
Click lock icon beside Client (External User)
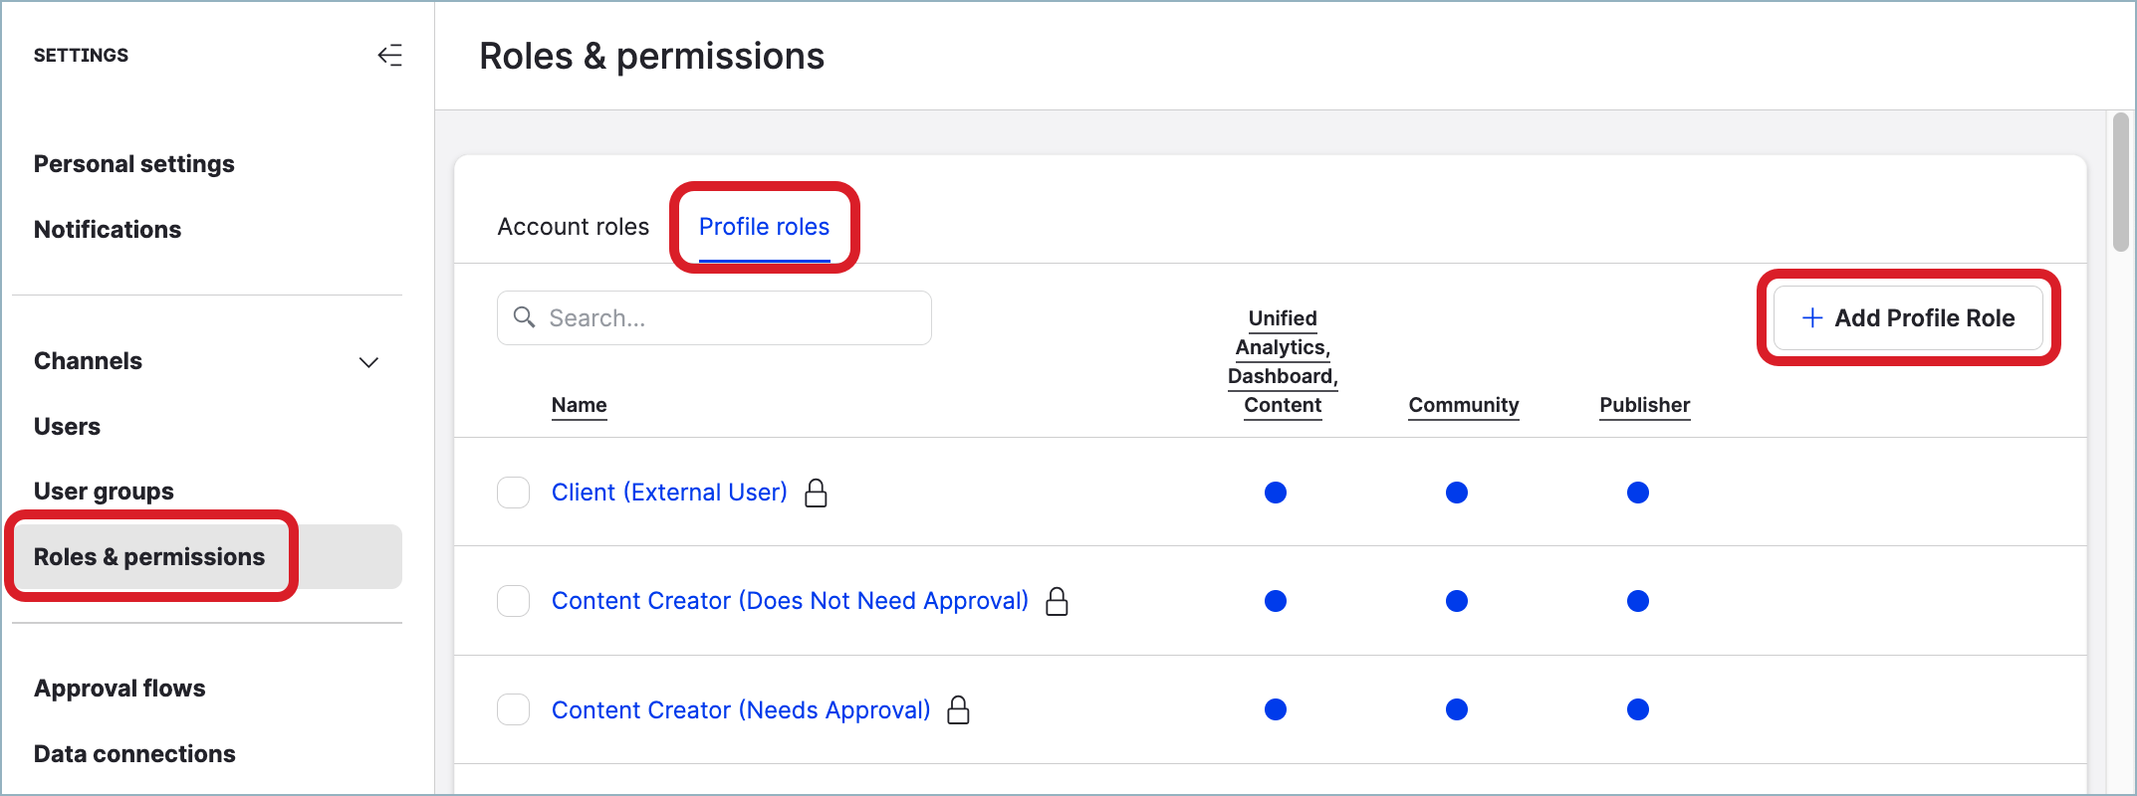pyautogui.click(x=816, y=493)
